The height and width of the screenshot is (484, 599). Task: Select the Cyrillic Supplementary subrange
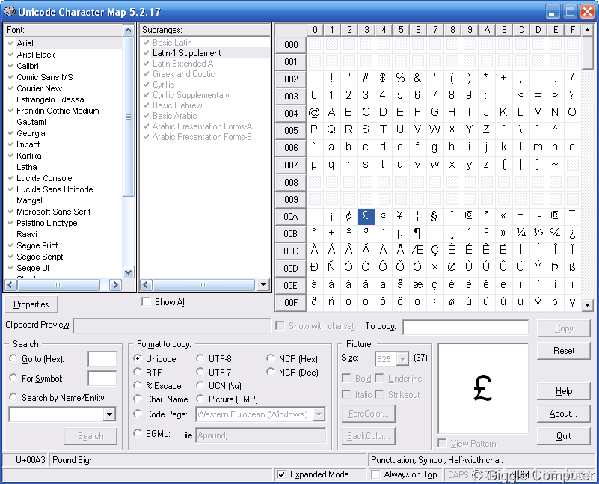pyautogui.click(x=191, y=95)
